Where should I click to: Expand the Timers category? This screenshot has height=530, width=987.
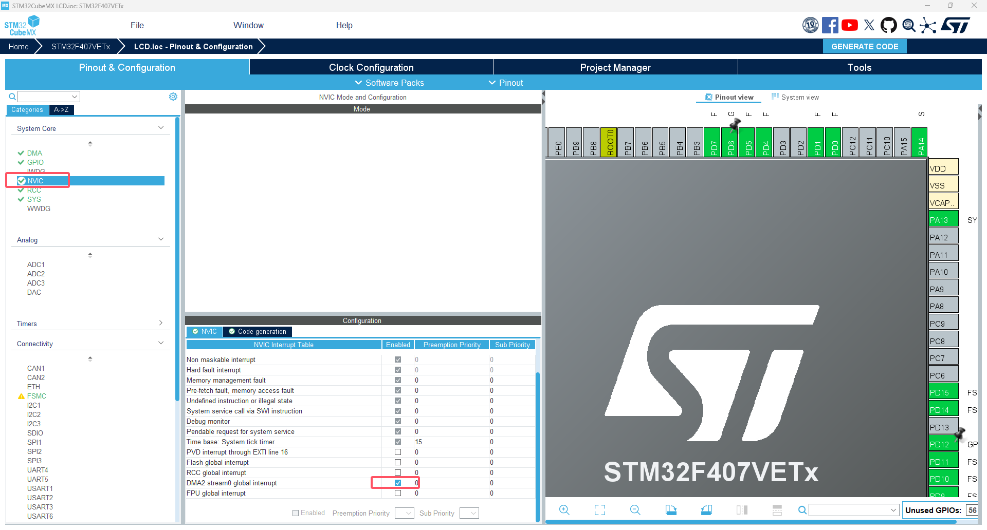coord(161,323)
